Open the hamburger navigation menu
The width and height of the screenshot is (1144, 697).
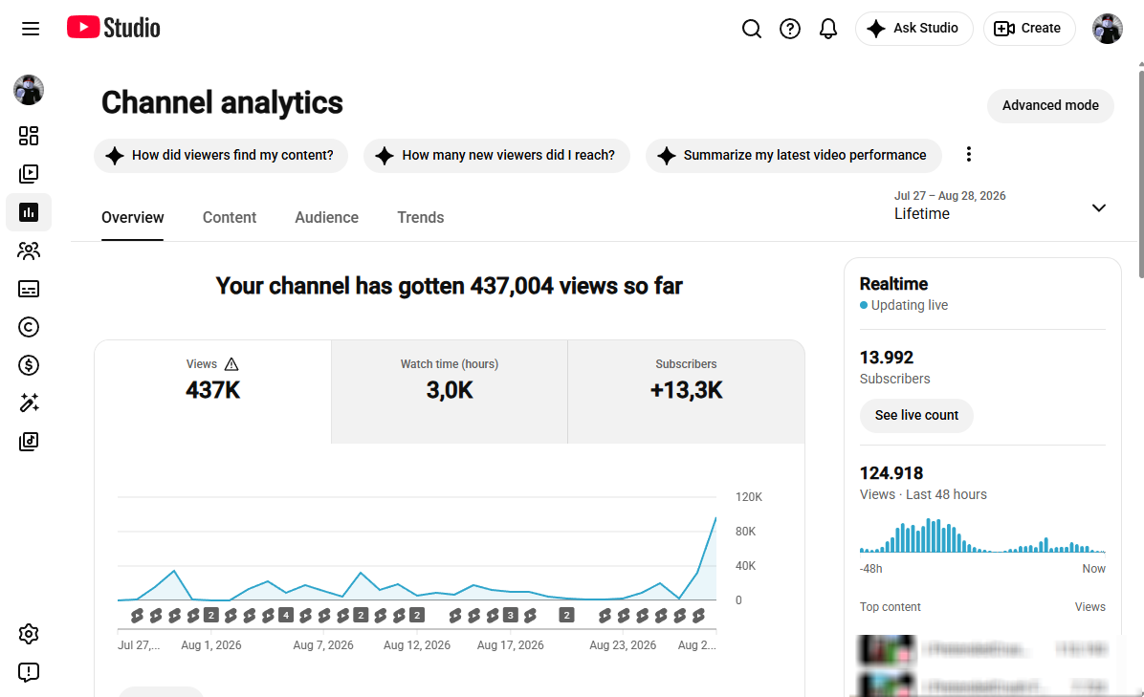click(x=30, y=29)
